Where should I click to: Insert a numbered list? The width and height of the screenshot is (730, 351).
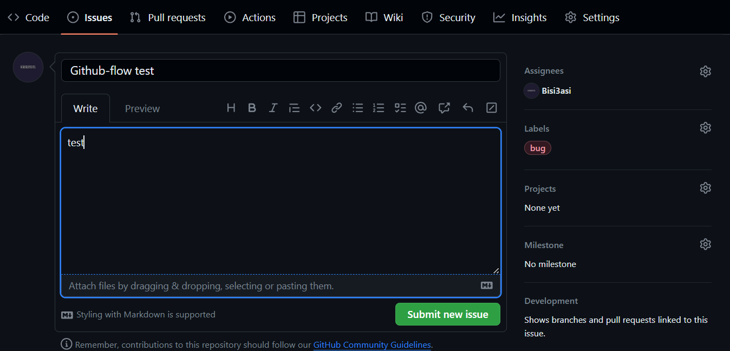click(x=379, y=108)
